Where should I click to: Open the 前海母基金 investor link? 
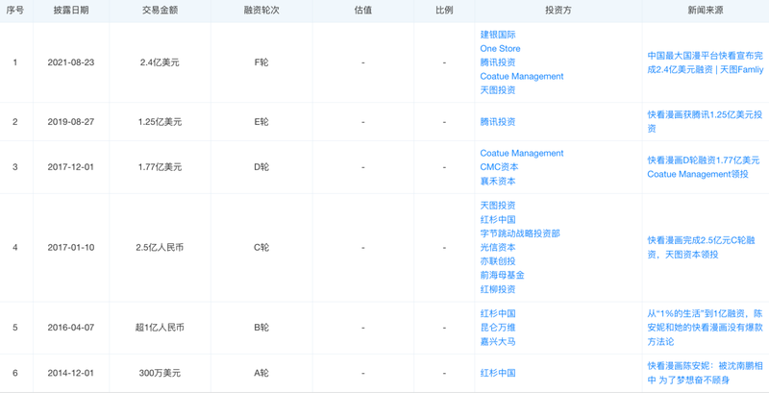(502, 276)
